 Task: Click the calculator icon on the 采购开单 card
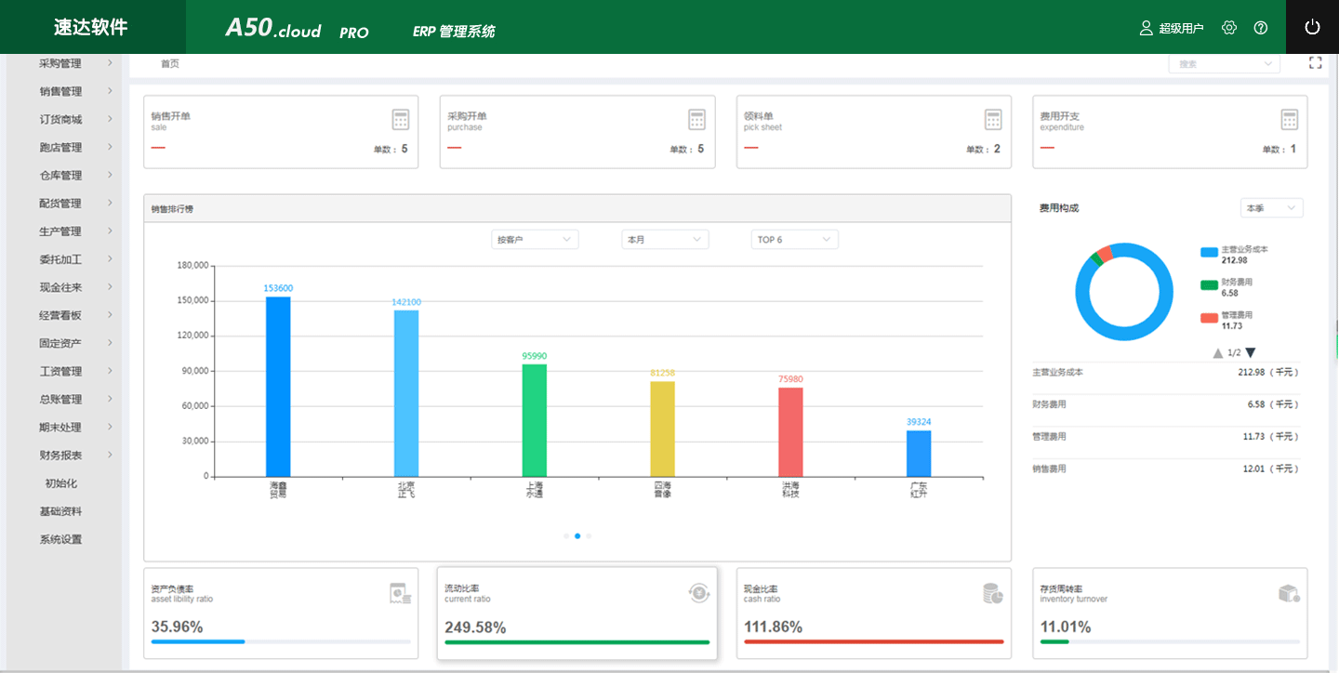tap(696, 119)
